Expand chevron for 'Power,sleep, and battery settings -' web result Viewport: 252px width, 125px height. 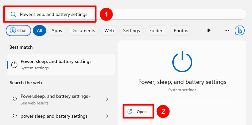[x=107, y=99]
